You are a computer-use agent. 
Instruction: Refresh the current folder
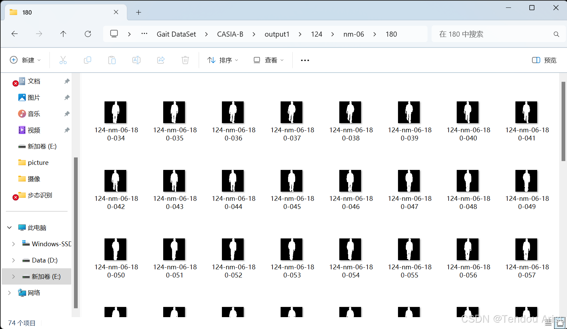coord(88,34)
